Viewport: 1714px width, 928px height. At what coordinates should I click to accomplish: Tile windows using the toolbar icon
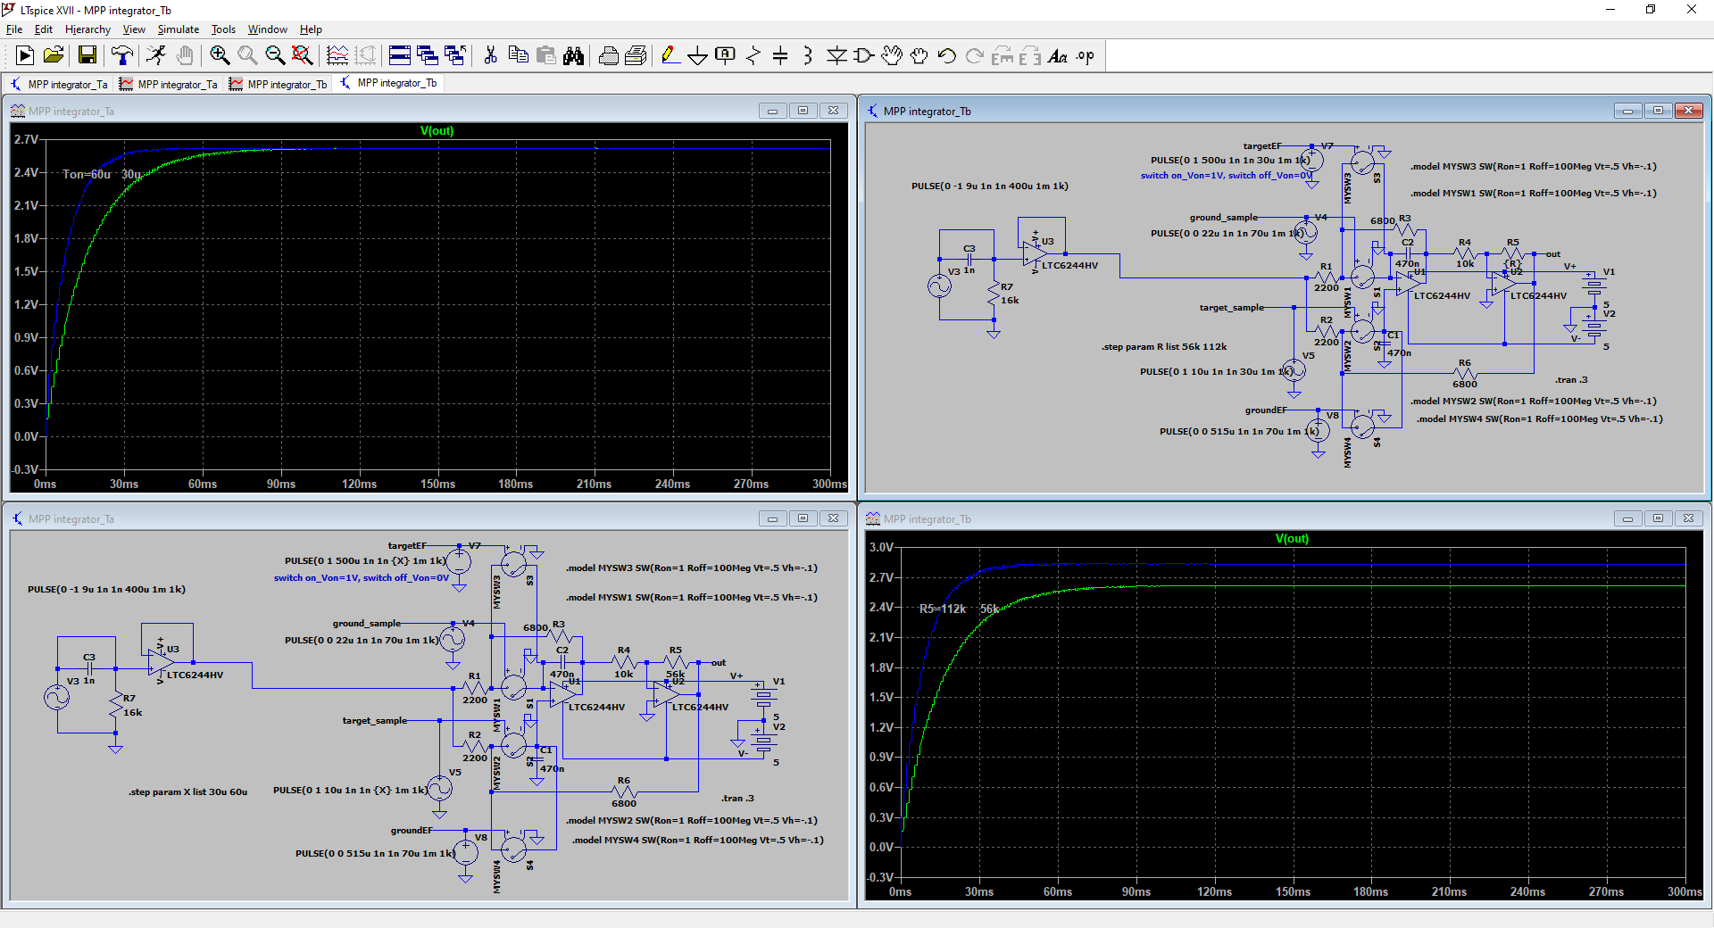click(400, 56)
